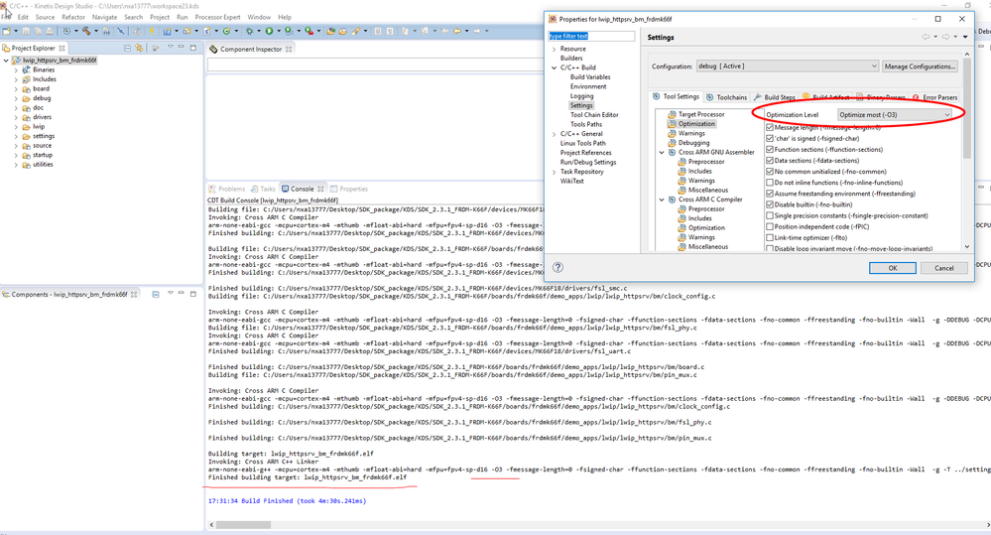
Task: Switch to the Toolchains tab
Action: click(x=726, y=97)
